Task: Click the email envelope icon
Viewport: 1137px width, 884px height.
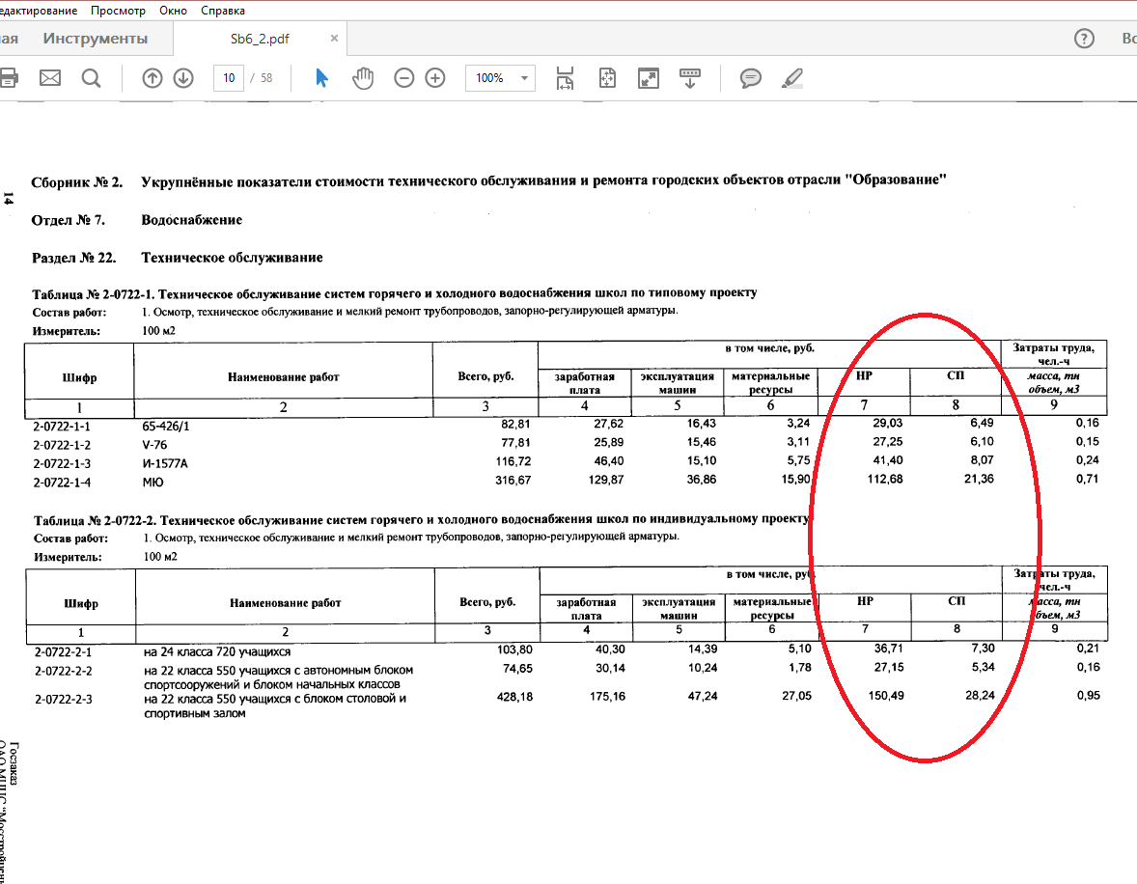Action: [x=50, y=77]
